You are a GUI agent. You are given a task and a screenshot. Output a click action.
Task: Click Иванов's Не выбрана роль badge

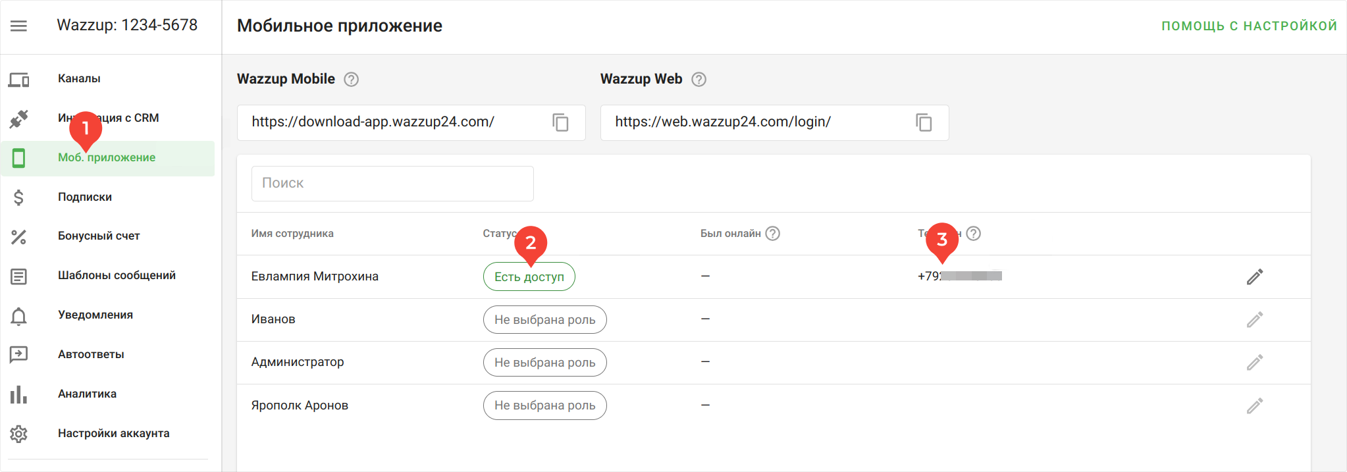544,320
